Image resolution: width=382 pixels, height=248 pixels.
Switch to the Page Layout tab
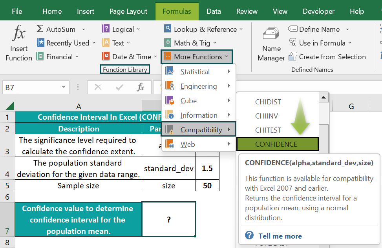pyautogui.click(x=128, y=11)
